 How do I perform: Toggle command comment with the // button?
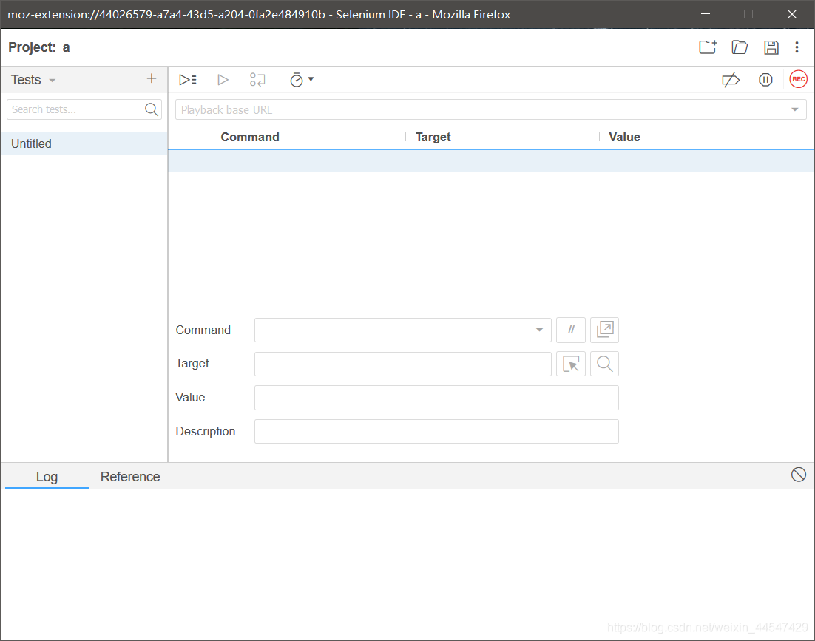pyautogui.click(x=571, y=330)
